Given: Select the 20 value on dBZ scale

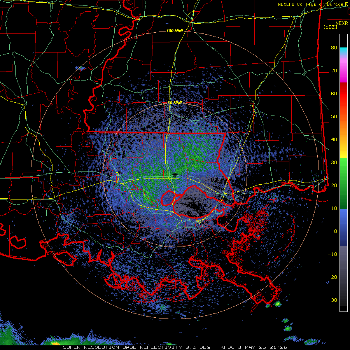Looking at the screenshot, I should [x=334, y=185].
